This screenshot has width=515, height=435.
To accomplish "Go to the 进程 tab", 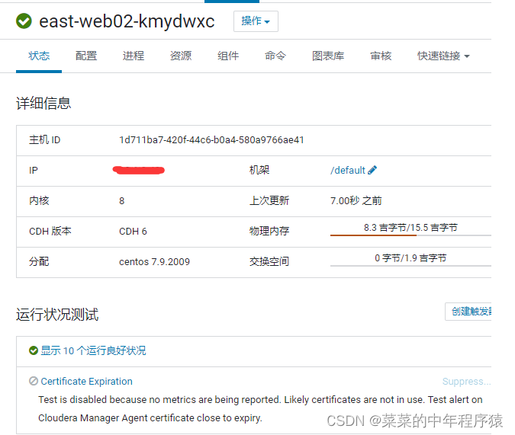I will (134, 56).
